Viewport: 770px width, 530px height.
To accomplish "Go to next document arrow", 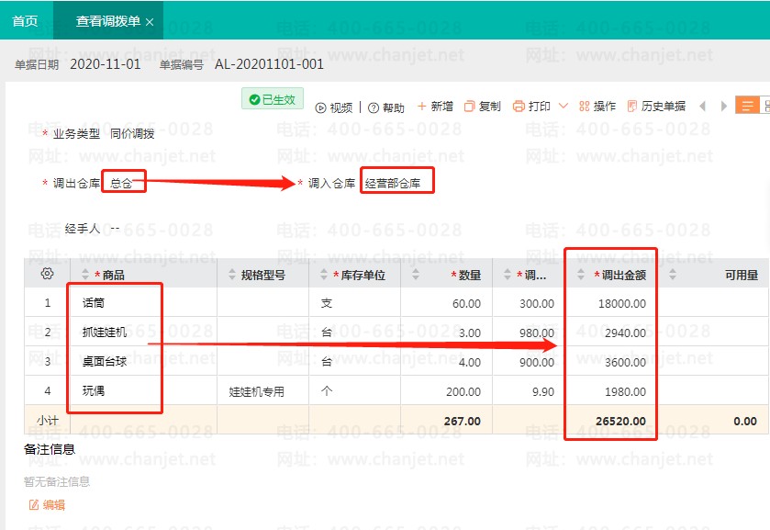I will pyautogui.click(x=723, y=107).
